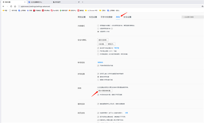
Task: Click the icon at the address bar's far right
Action: (x=202, y=6)
